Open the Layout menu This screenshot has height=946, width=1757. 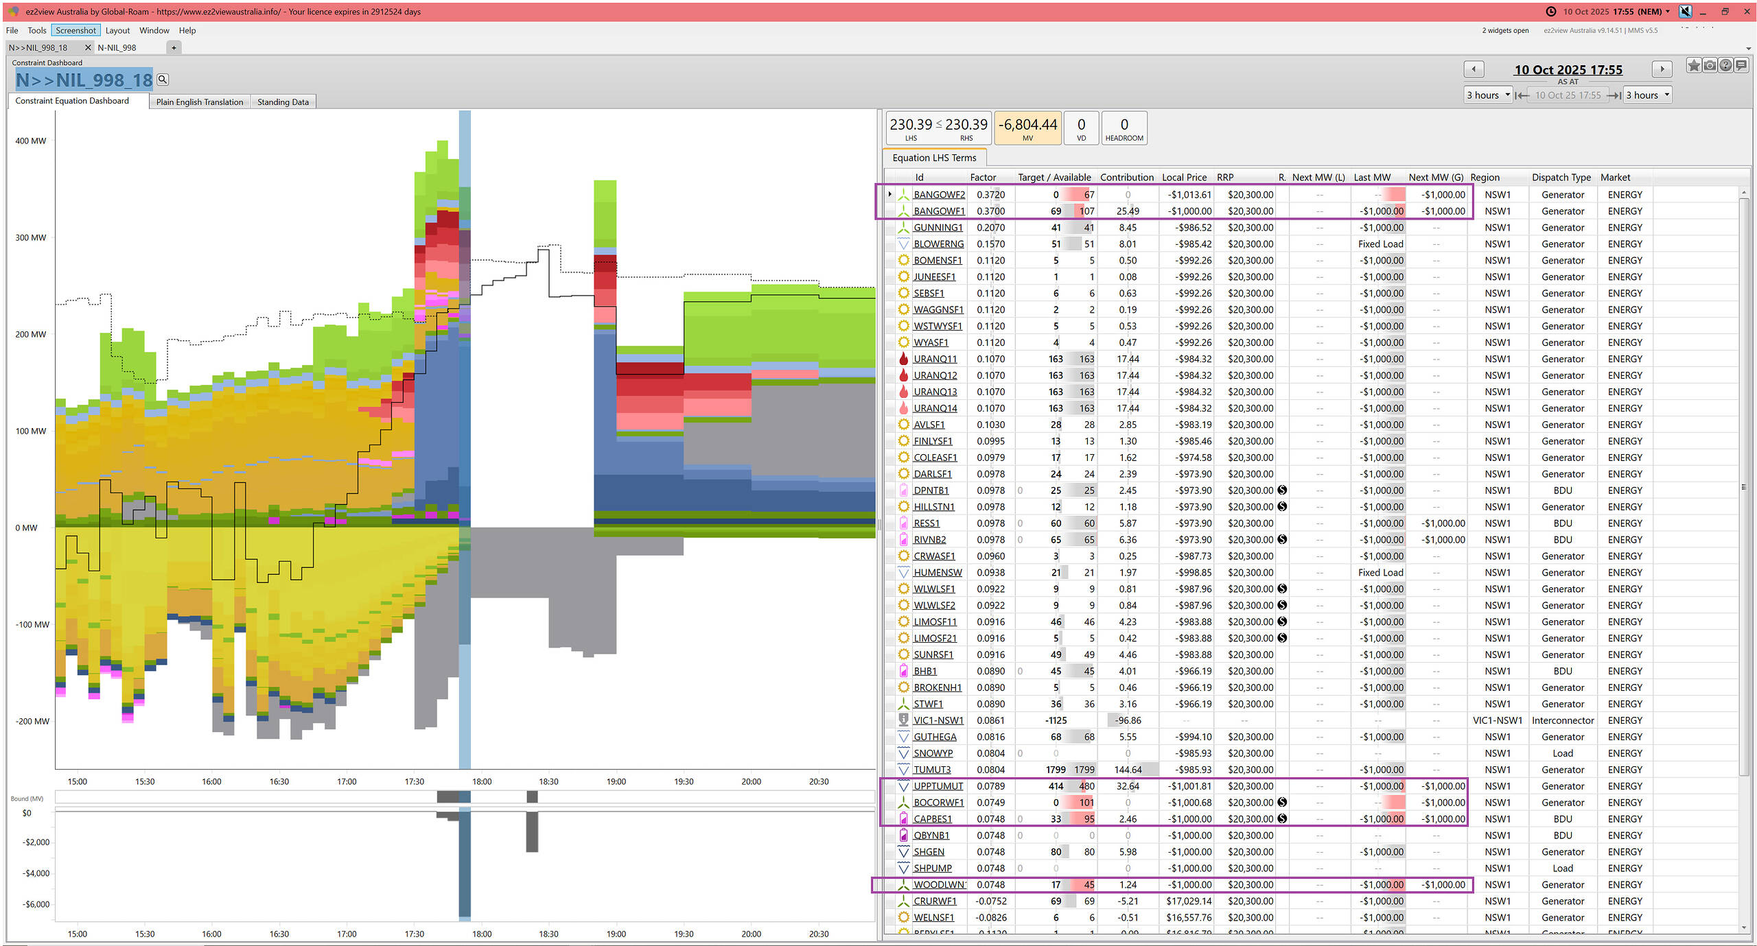[x=117, y=30]
